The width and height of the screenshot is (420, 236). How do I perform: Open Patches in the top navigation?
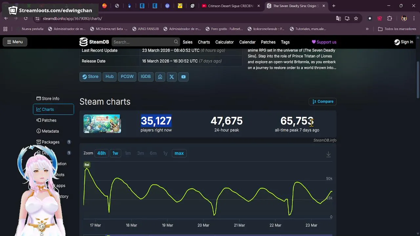268,42
